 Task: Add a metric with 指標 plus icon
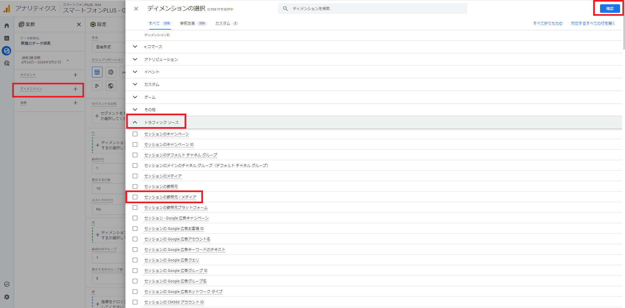point(75,103)
